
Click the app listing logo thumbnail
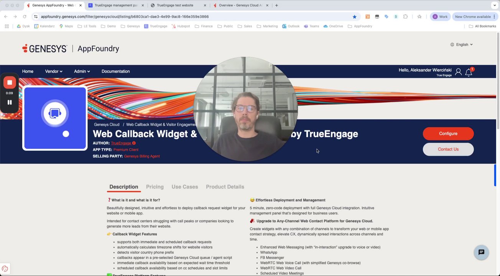click(x=55, y=118)
